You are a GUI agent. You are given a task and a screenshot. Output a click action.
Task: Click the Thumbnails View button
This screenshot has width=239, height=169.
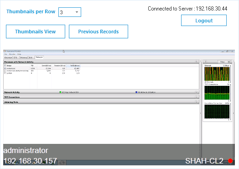tap(36, 32)
